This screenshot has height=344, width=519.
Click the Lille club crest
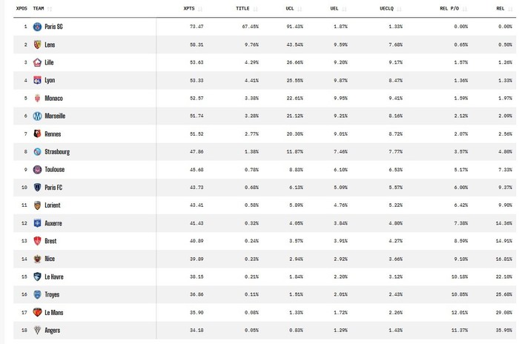point(37,62)
